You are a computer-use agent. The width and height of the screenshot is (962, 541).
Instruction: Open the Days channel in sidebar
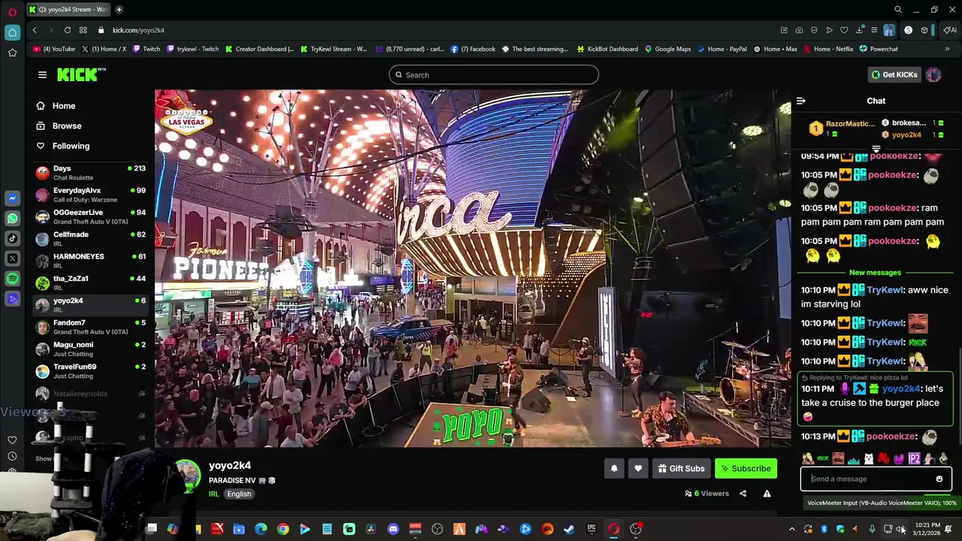click(x=90, y=173)
